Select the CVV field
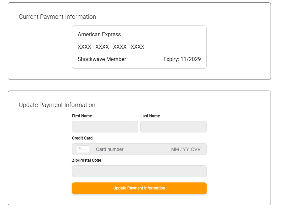Screen dimensions: 282x221 (x=196, y=149)
